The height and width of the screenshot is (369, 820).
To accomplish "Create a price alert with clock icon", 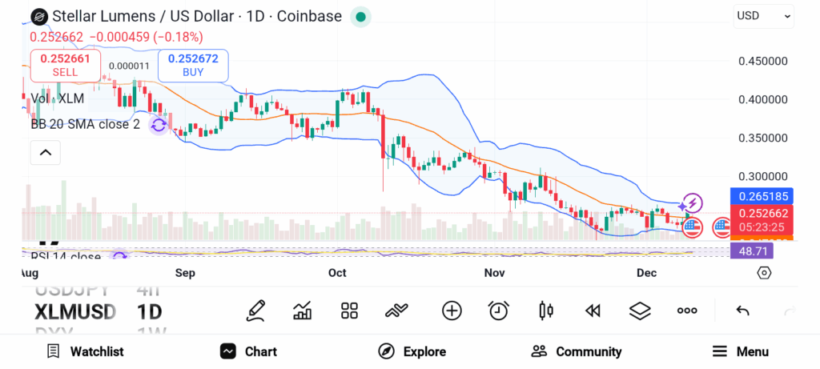I will 499,311.
